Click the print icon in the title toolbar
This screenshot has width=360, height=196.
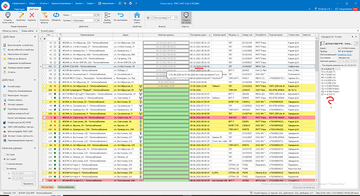[x=130, y=4]
